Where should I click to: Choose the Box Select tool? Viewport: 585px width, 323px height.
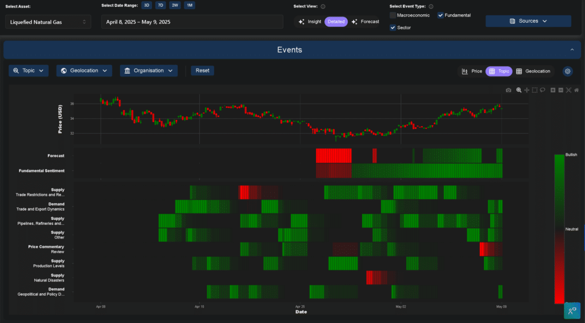535,90
